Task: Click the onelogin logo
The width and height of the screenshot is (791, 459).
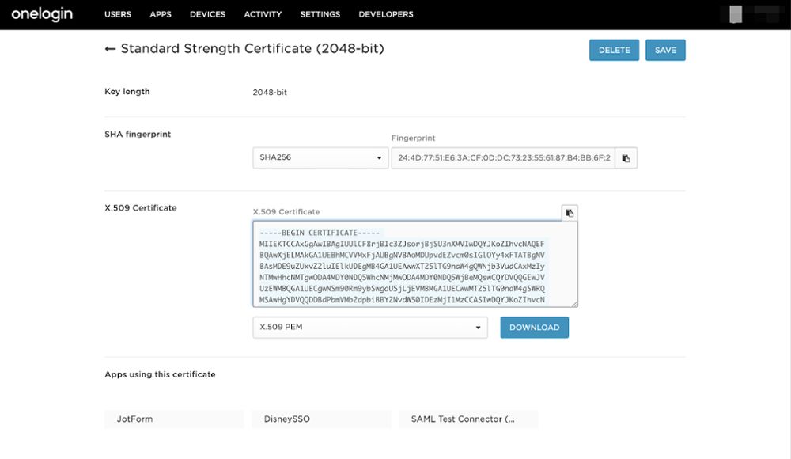Action: [41, 13]
